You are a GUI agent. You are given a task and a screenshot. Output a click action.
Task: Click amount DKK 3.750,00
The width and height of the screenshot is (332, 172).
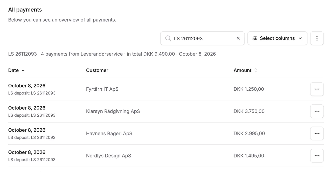pos(249,111)
